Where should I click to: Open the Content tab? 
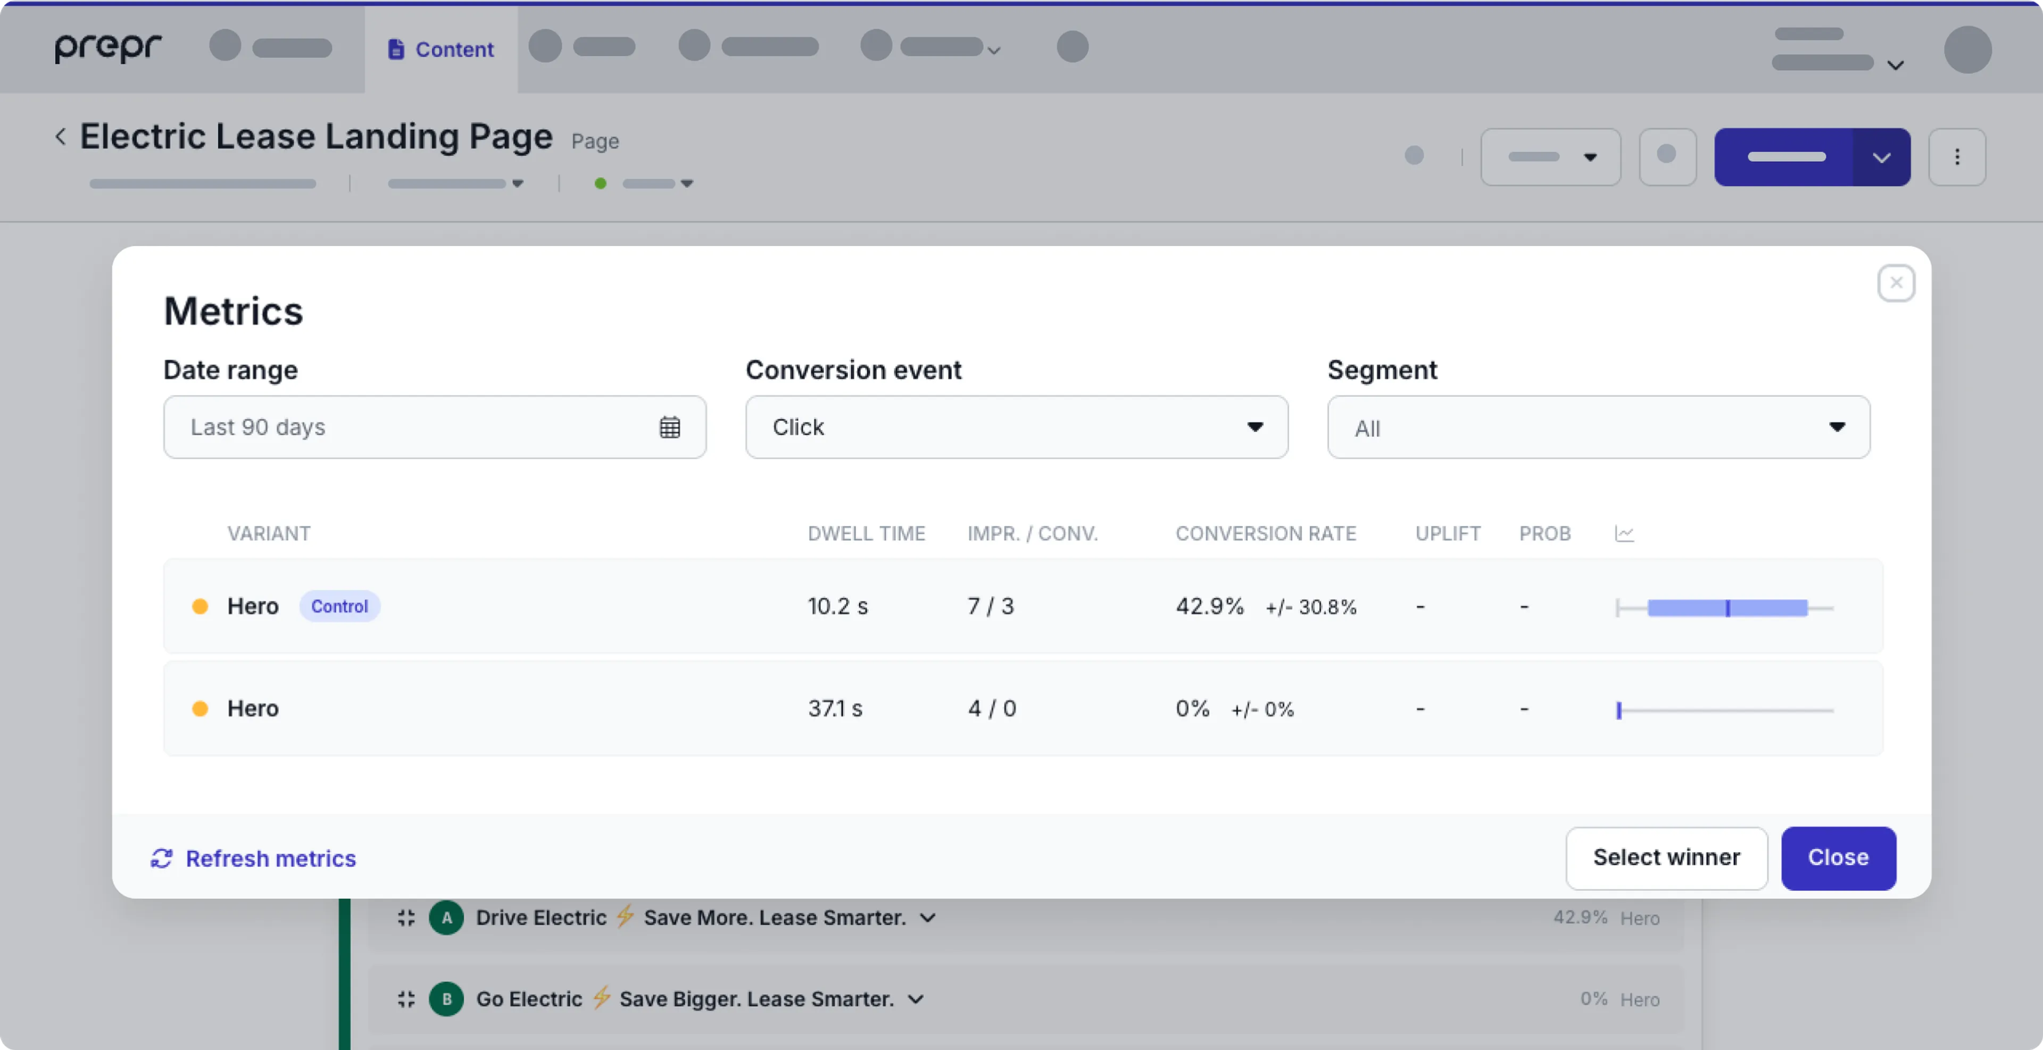click(x=441, y=49)
